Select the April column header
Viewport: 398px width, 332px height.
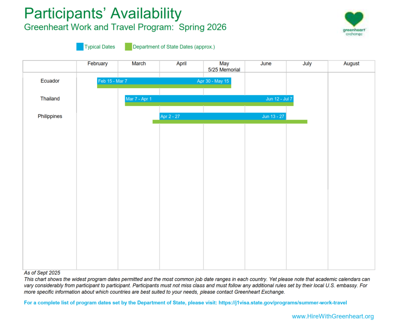pos(181,64)
